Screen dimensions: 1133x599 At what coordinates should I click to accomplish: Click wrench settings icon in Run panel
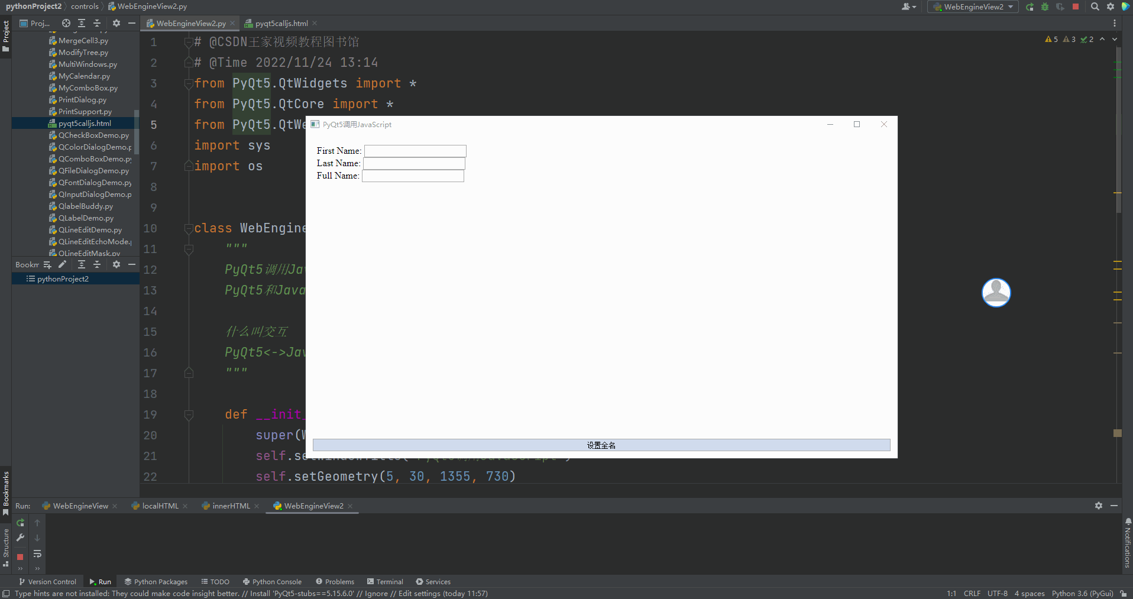tap(20, 538)
